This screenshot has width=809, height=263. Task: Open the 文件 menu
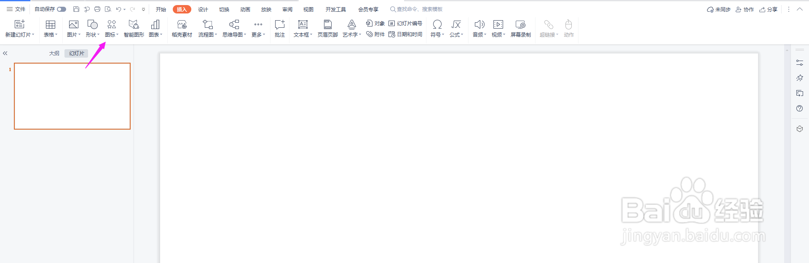pos(16,9)
